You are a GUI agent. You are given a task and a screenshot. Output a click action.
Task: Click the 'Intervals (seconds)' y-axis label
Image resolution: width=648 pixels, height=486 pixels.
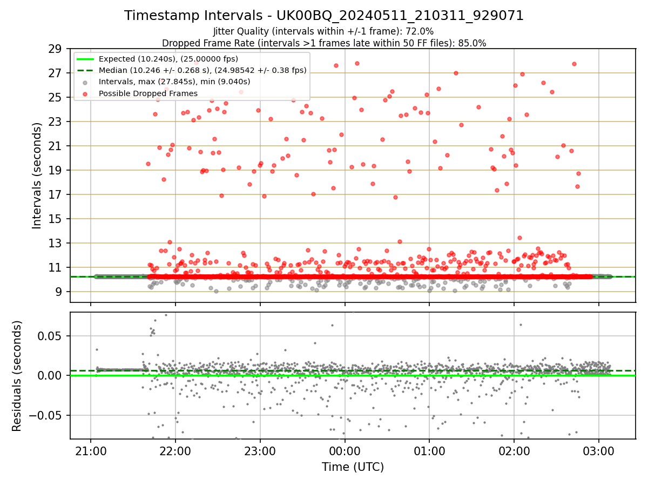(37, 175)
